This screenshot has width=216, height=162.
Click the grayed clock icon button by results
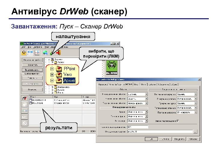tap(25, 123)
